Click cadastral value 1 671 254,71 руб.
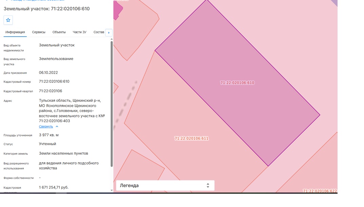Image resolution: width=364 pixels, height=207 pixels. tap(54, 187)
